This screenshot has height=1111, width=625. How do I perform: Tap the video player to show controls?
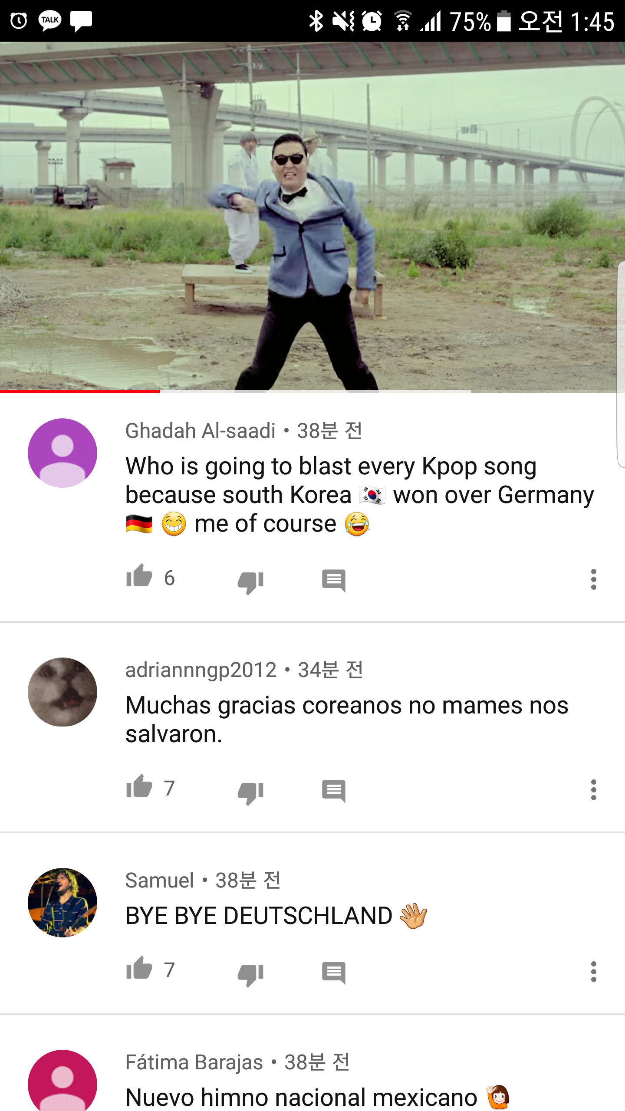coord(312,217)
